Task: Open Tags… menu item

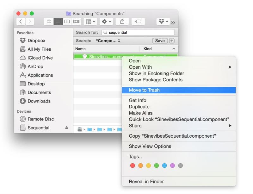Action: coord(179,157)
